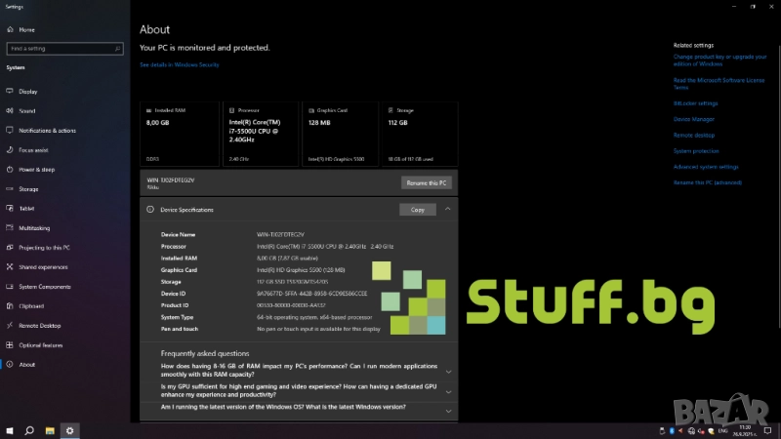Select Multitasking in the sidebar menu
This screenshot has width=781, height=439.
[x=34, y=228]
